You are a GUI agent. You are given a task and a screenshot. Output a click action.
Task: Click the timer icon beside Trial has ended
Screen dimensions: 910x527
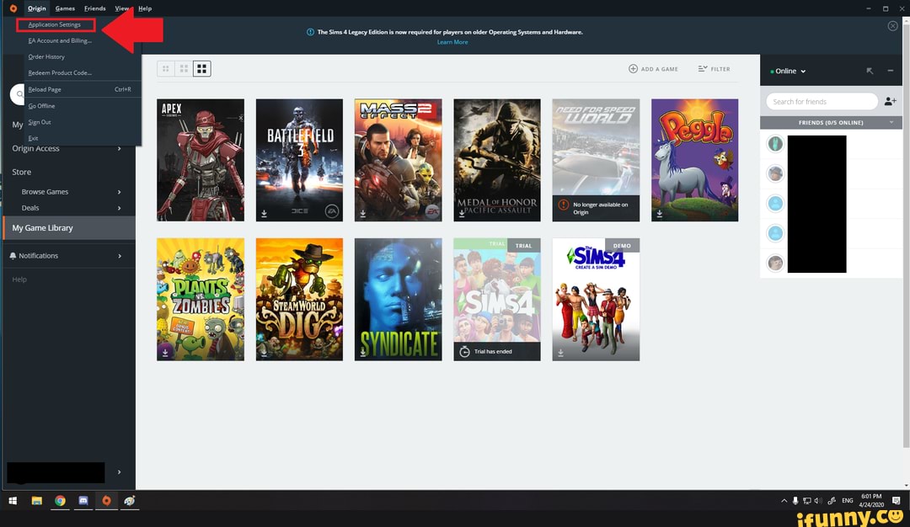click(x=464, y=351)
